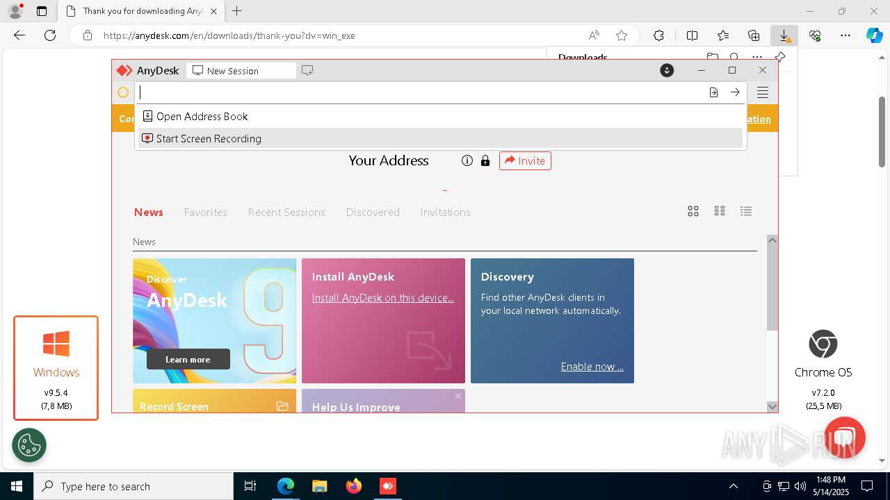This screenshot has width=890, height=500.
Task: Click the file transfer icon in the address bar
Action: click(713, 92)
